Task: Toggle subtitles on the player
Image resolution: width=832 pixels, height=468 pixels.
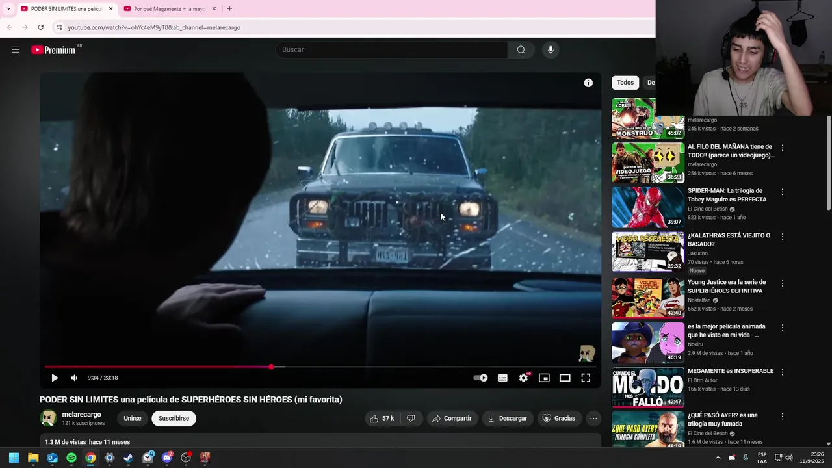Action: point(502,378)
